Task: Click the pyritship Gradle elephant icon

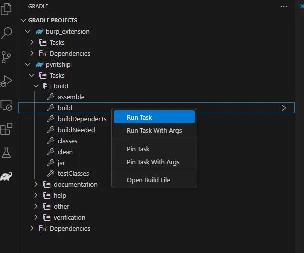Action: click(x=39, y=64)
